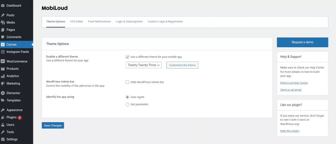Image resolution: width=336 pixels, height=144 pixels.
Task: Click the Appearance paintbrush icon
Action: (x=3, y=110)
